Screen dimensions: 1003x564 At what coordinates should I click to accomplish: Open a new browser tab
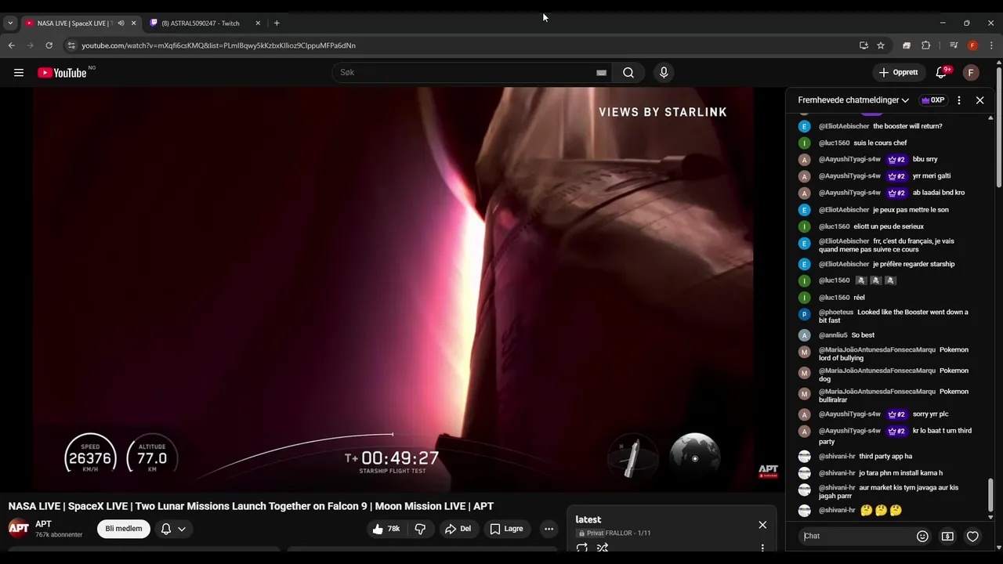click(277, 23)
